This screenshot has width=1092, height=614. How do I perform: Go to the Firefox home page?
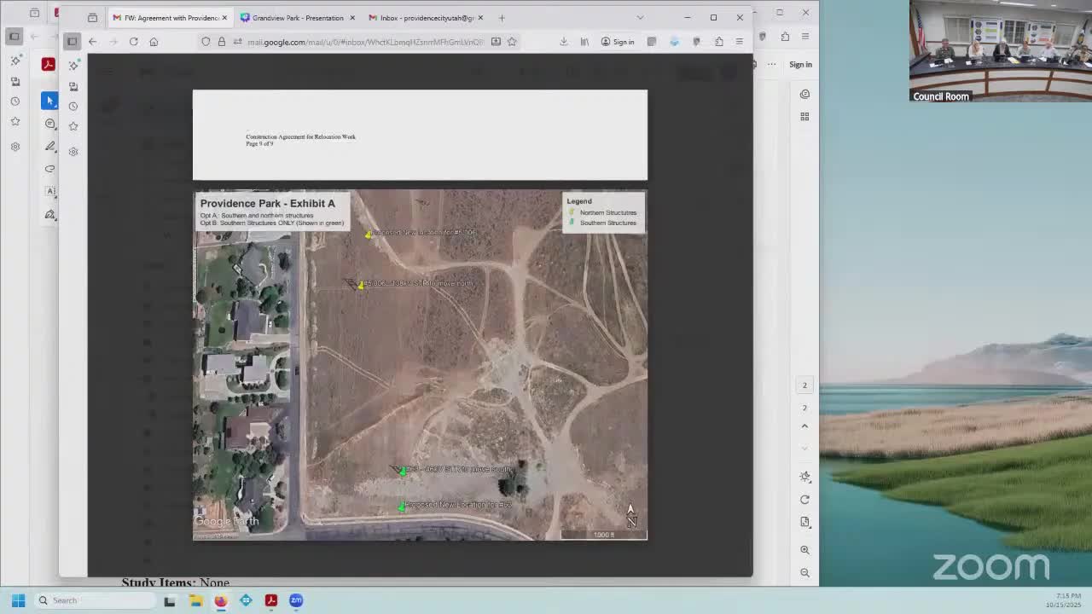click(x=154, y=42)
